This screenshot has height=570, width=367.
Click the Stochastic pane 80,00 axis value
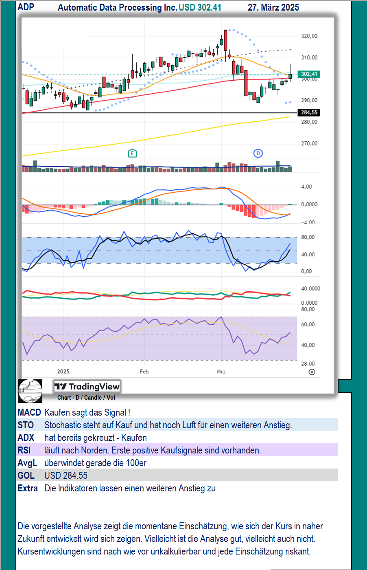point(308,237)
